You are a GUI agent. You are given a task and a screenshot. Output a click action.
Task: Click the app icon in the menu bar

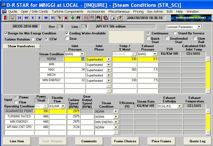tap(4, 12)
